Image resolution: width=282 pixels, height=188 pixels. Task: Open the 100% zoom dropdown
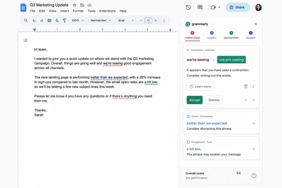(x=77, y=20)
